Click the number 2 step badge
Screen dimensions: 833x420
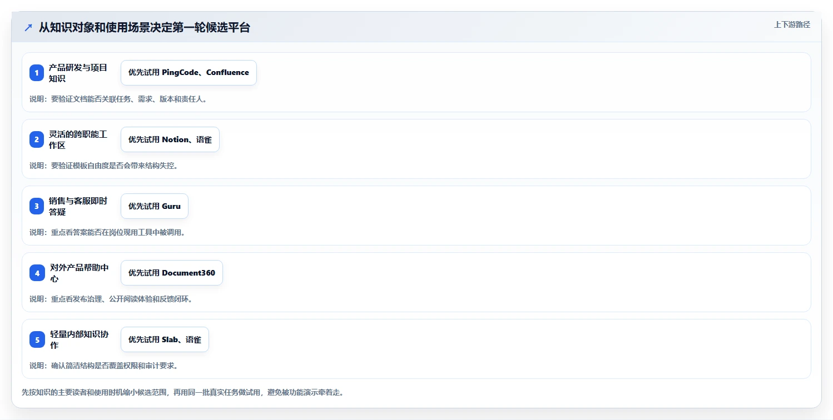click(37, 139)
